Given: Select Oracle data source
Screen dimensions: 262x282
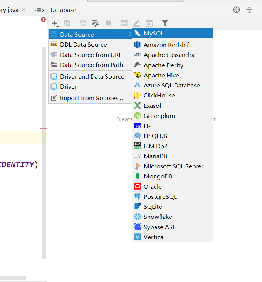Looking at the screenshot, I should pos(173,186).
